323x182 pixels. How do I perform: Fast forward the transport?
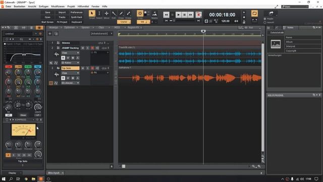coord(191,15)
